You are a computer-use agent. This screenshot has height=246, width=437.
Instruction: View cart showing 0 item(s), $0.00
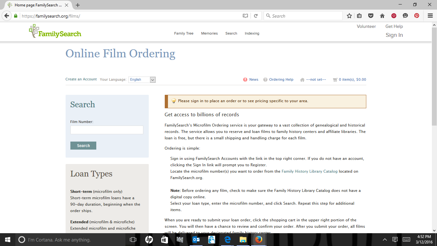click(353, 79)
